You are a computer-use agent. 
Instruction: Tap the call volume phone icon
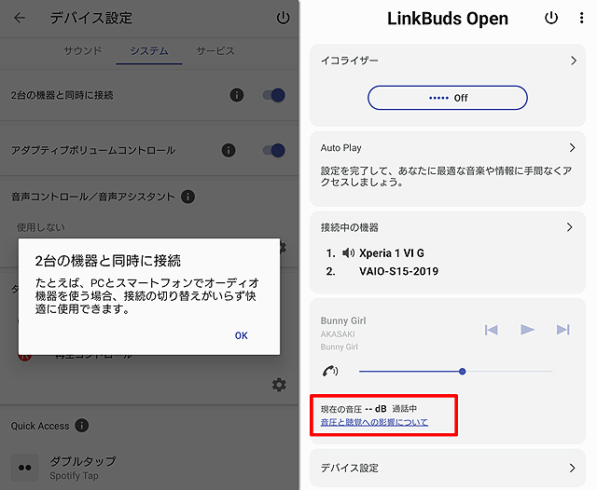[x=330, y=371]
